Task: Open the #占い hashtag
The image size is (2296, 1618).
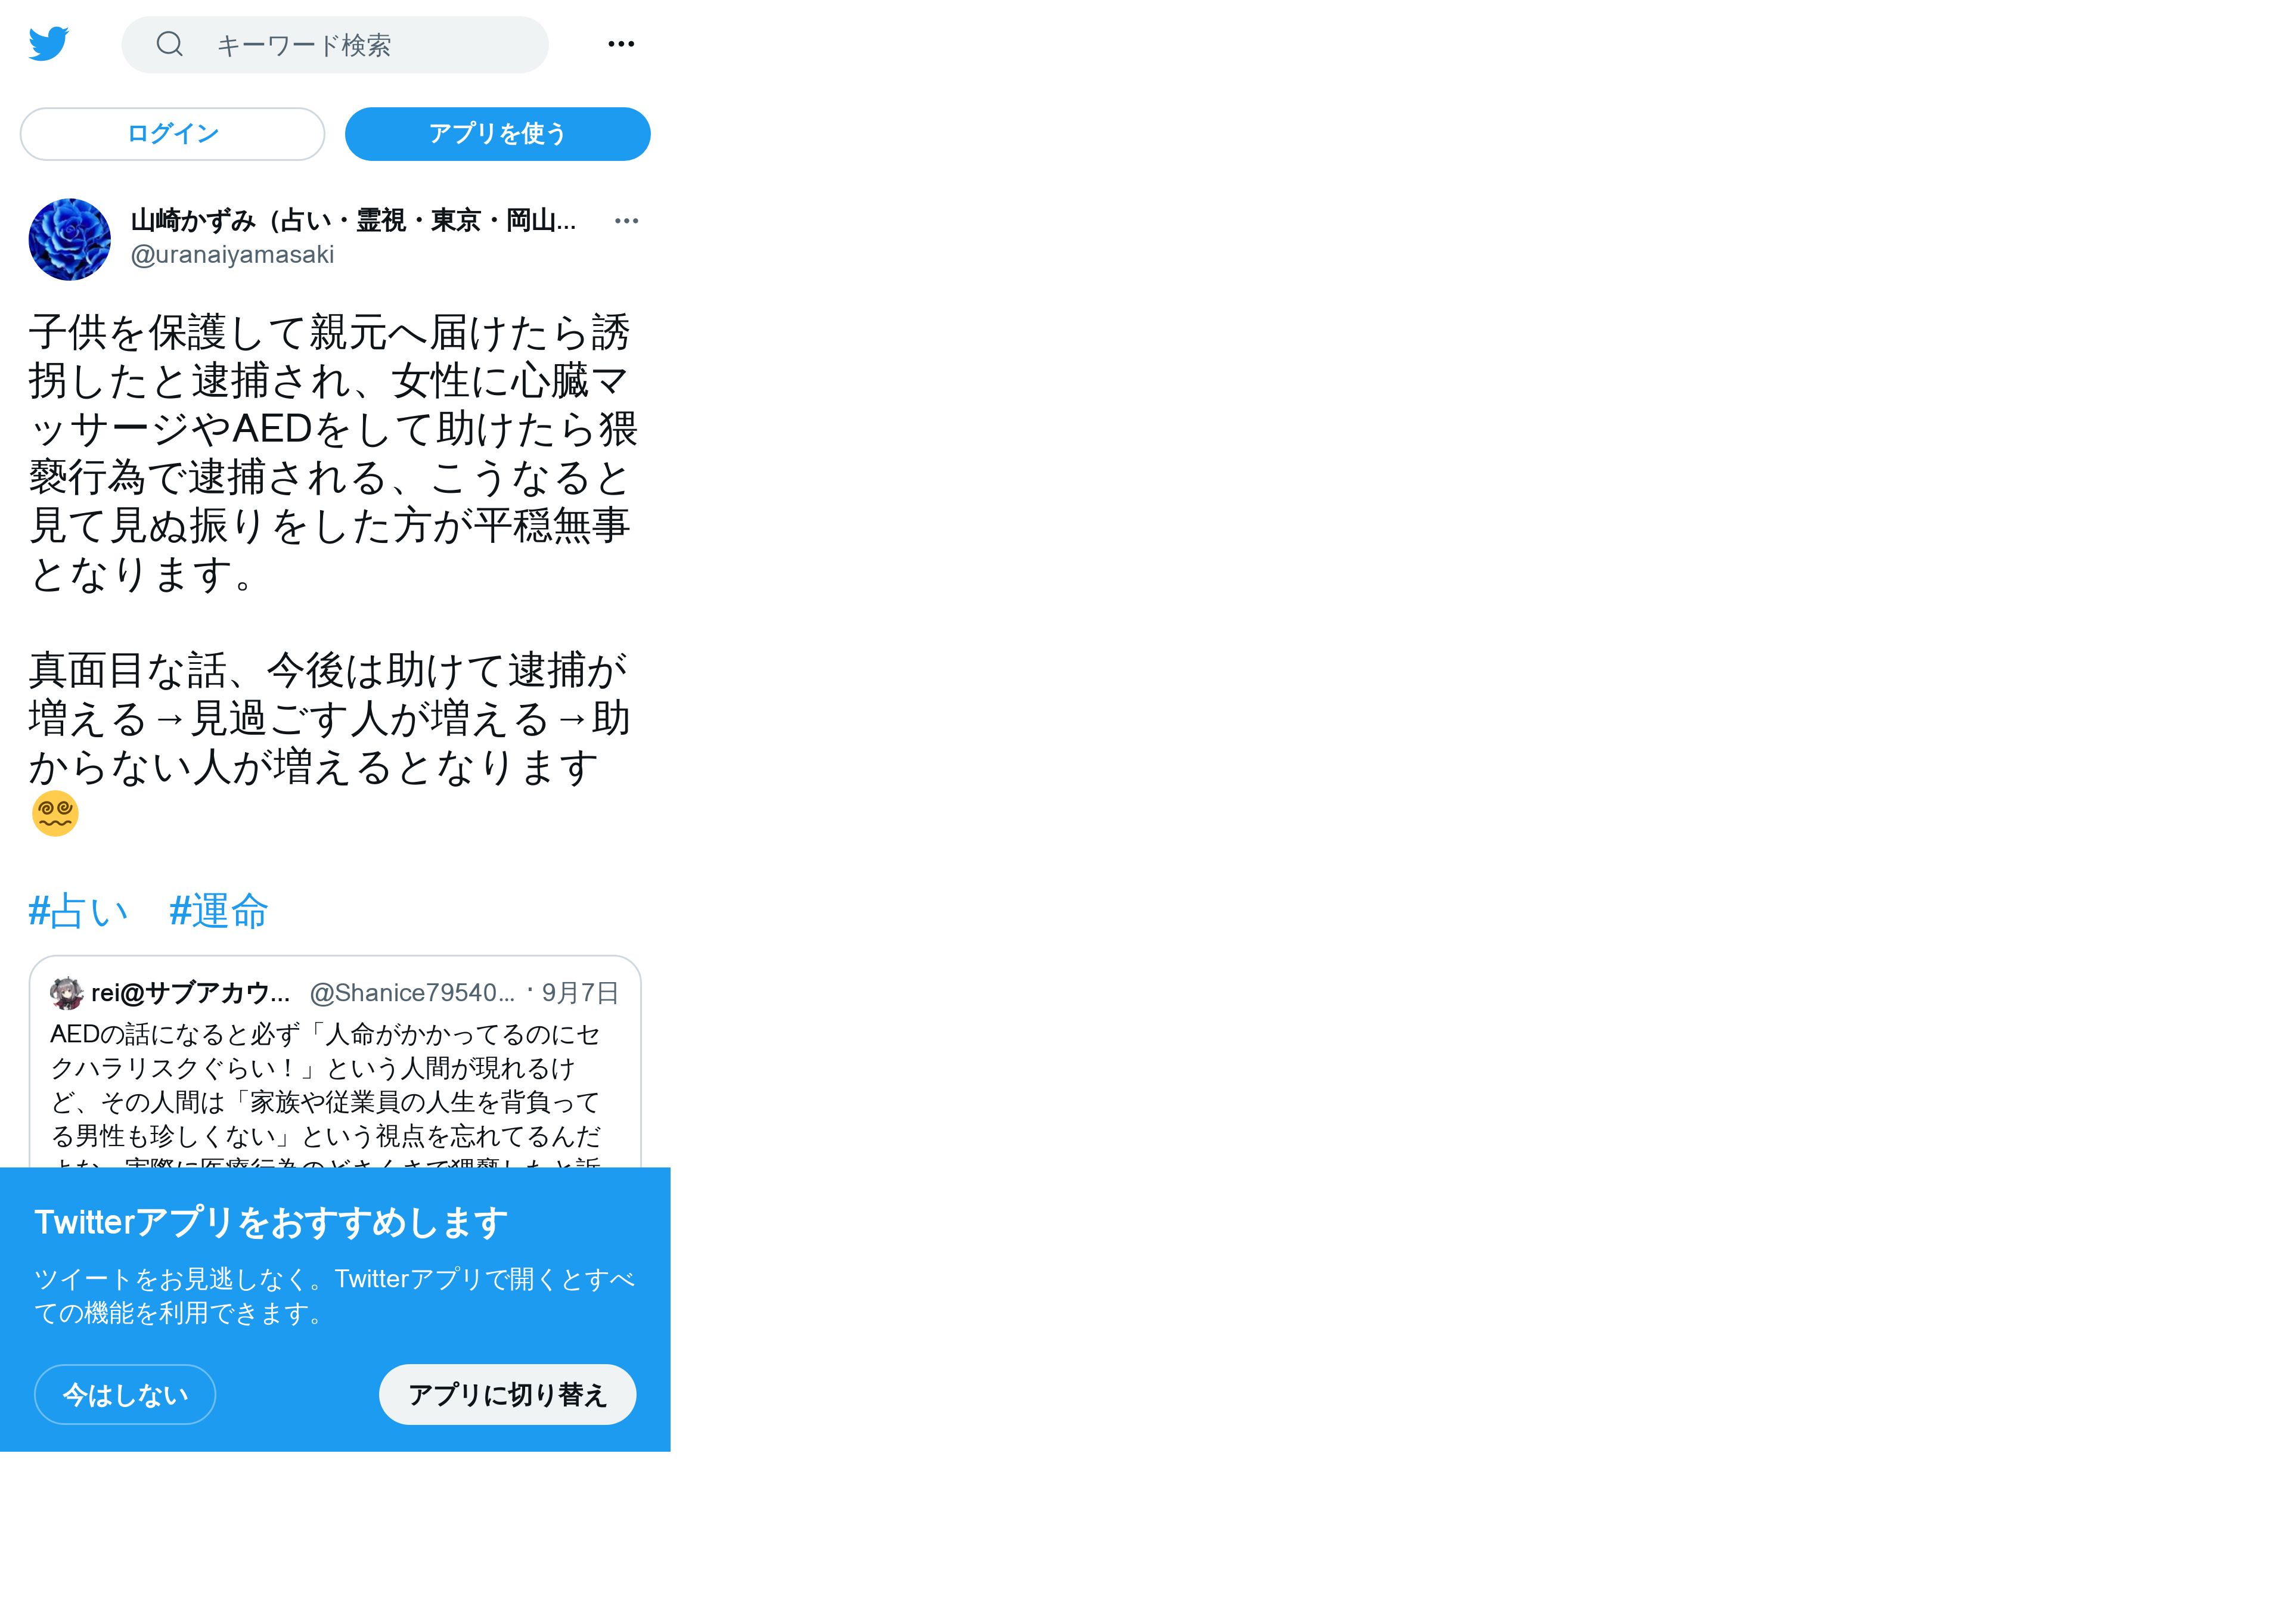Action: point(79,911)
